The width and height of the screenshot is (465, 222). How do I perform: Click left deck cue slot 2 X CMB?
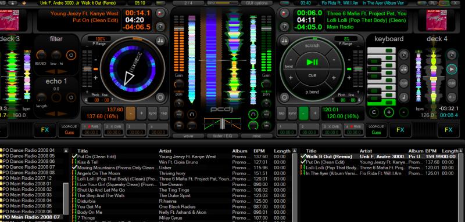[x=113, y=129]
